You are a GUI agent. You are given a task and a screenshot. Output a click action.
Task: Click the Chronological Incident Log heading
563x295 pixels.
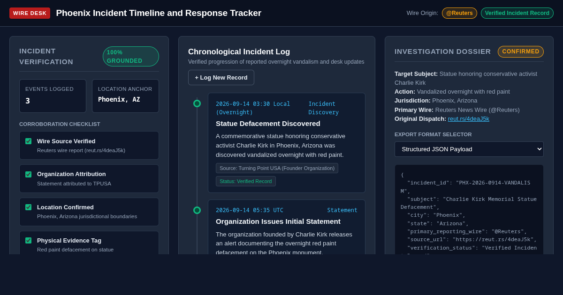coord(239,52)
